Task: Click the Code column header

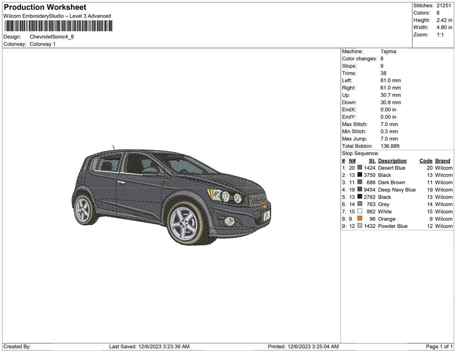Action: tap(426, 160)
